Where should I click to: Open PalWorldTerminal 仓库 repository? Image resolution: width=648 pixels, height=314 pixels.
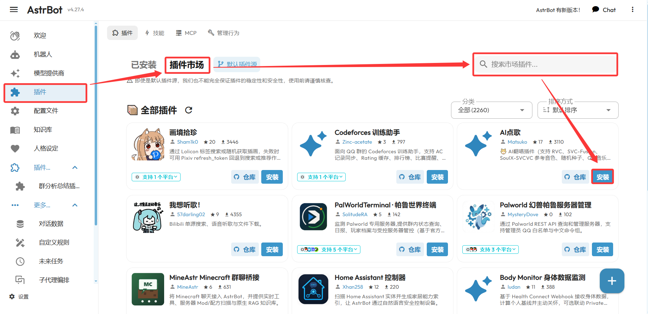(x=410, y=249)
